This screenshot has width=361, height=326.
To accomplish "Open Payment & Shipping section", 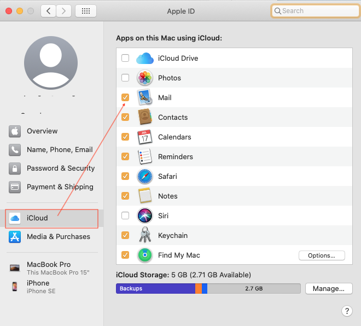I will click(52, 187).
